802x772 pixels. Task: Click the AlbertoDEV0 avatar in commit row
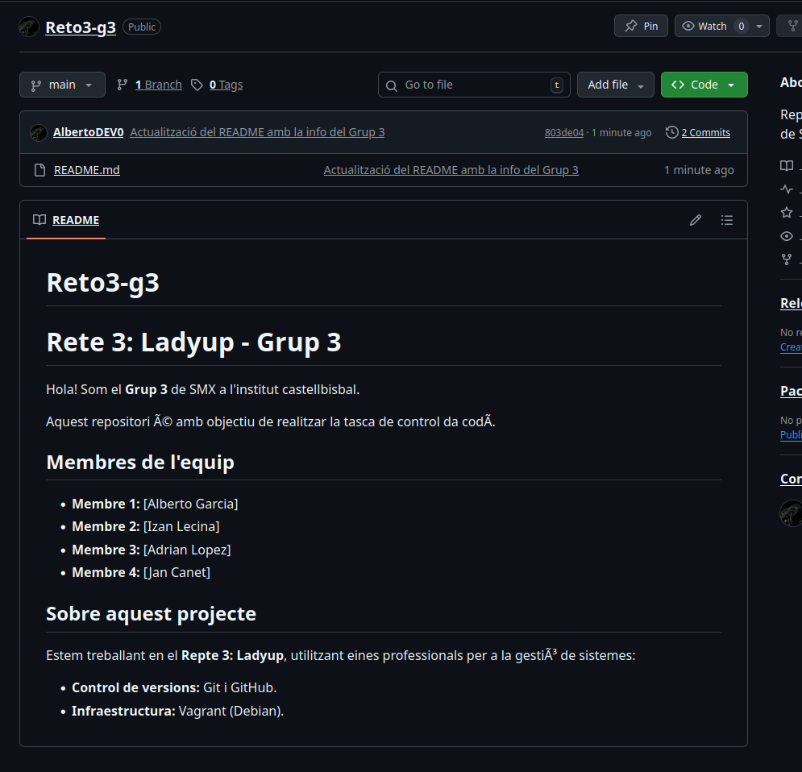tap(38, 133)
